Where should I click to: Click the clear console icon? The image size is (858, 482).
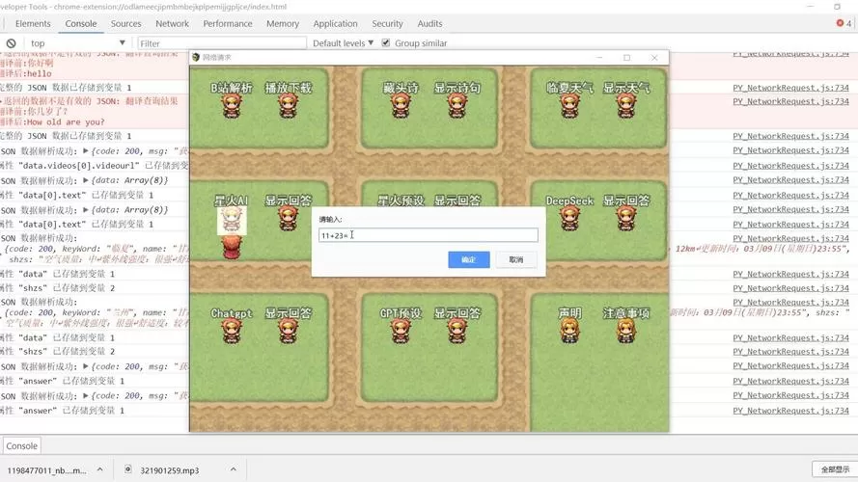11,43
